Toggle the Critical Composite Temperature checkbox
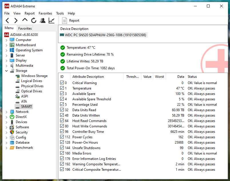Viewport: 230px width, 181px height. [62, 169]
